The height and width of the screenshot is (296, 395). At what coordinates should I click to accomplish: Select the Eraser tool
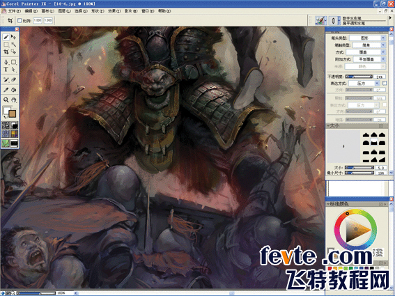13,79
